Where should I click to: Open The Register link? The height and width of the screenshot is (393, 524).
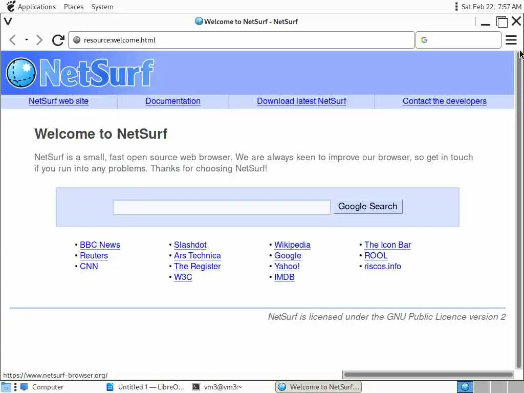coord(198,266)
